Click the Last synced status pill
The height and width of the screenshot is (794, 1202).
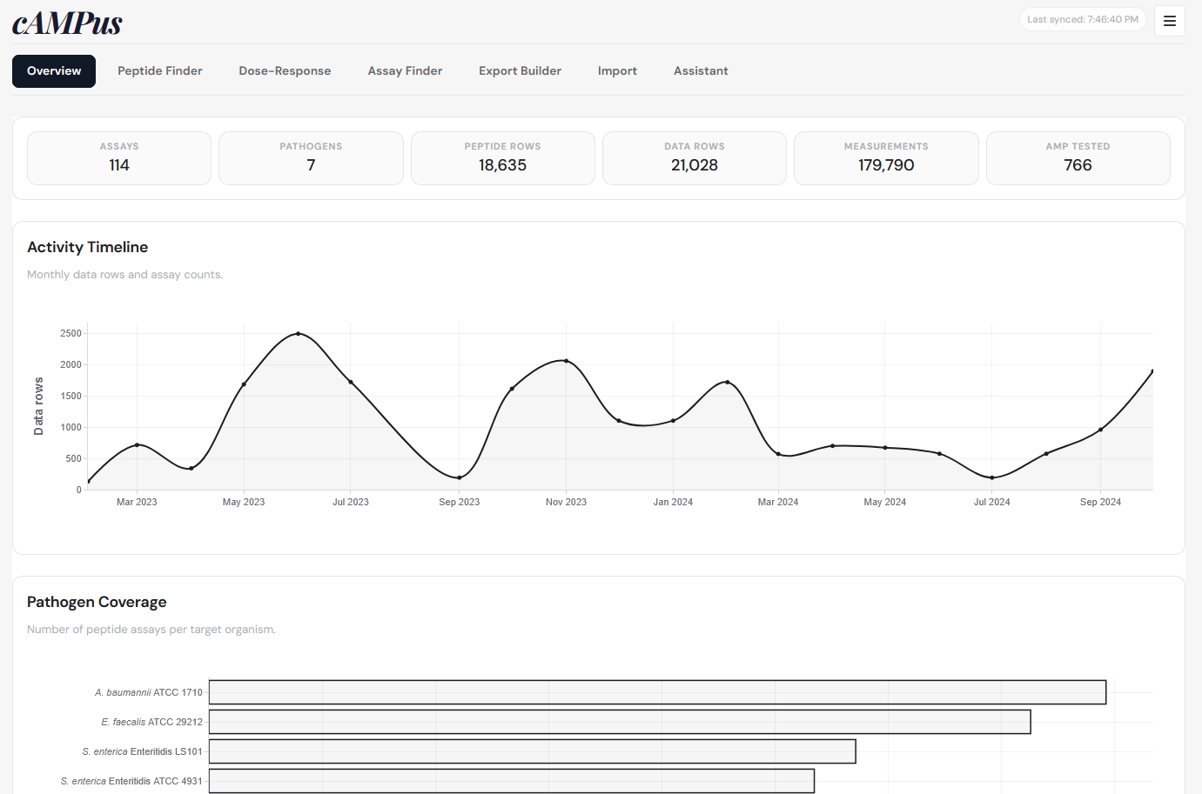point(1082,18)
